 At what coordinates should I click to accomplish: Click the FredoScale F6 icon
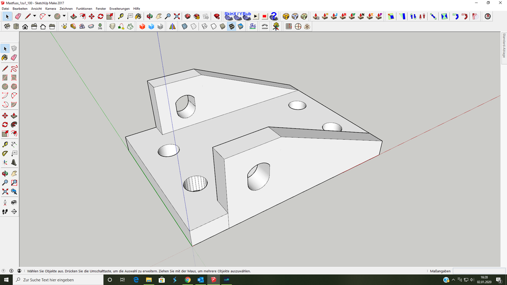click(253, 26)
